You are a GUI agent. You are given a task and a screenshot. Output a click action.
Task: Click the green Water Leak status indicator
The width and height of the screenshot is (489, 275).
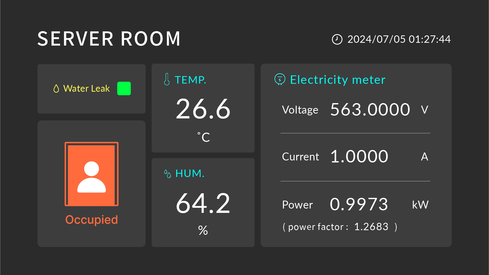[124, 88]
